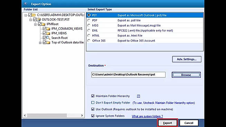Click 'Export as .html File' description text
The width and height of the screenshot is (226, 127).
(130, 36)
